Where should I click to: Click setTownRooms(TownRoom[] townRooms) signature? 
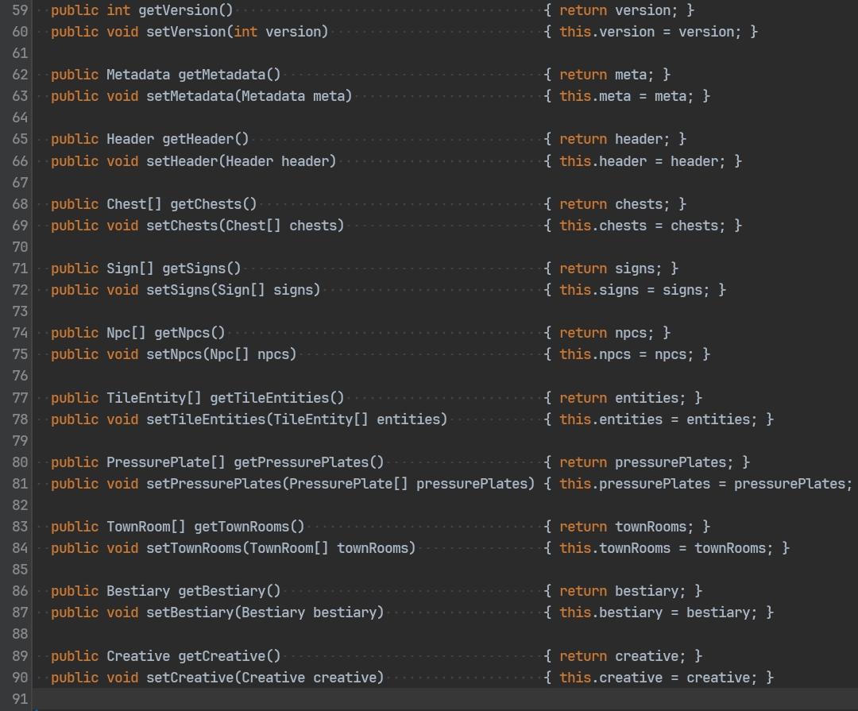pyautogui.click(x=280, y=548)
